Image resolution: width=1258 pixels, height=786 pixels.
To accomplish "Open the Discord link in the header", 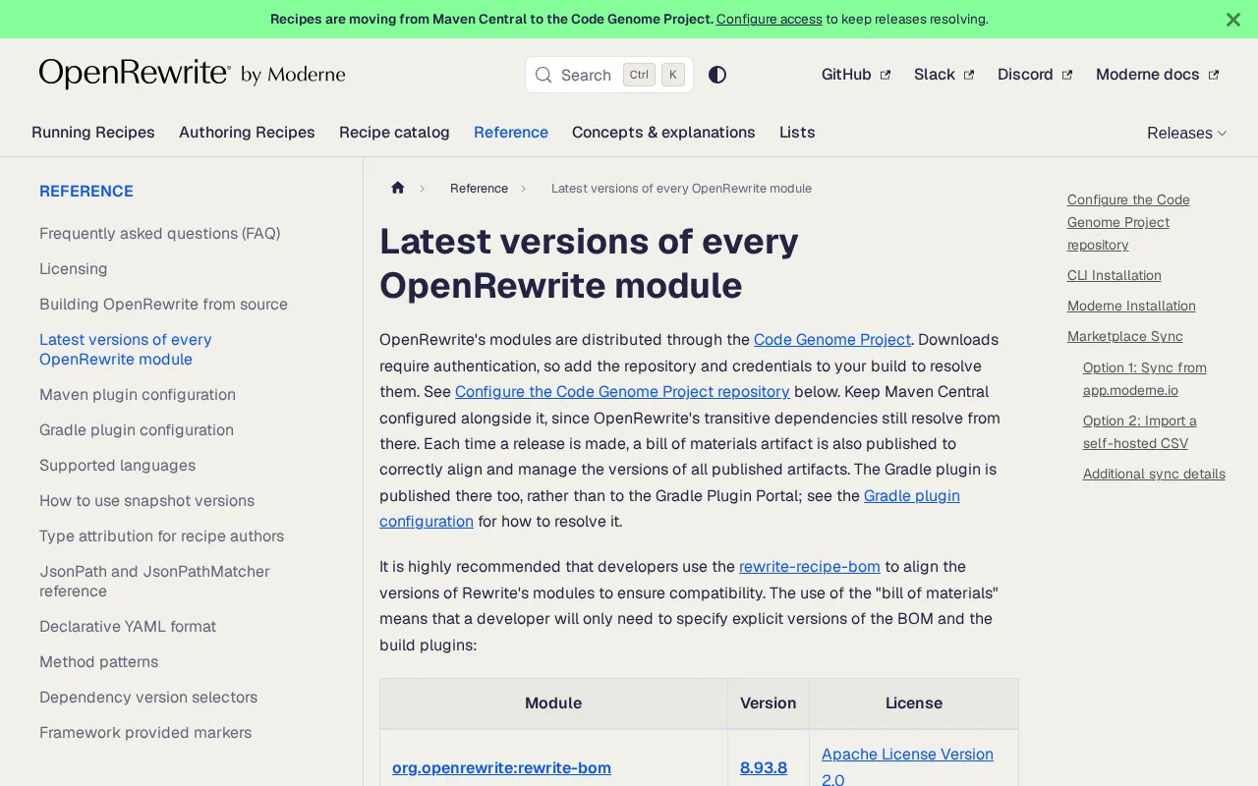I will coord(1035,75).
